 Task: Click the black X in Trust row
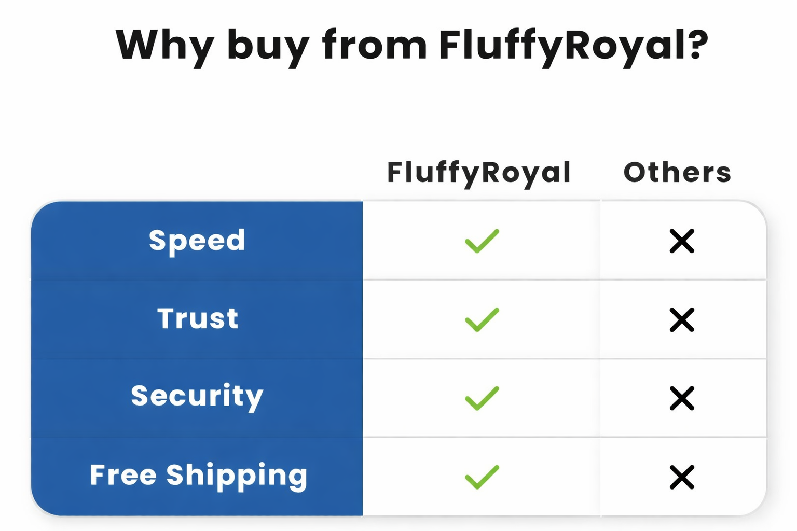click(682, 319)
